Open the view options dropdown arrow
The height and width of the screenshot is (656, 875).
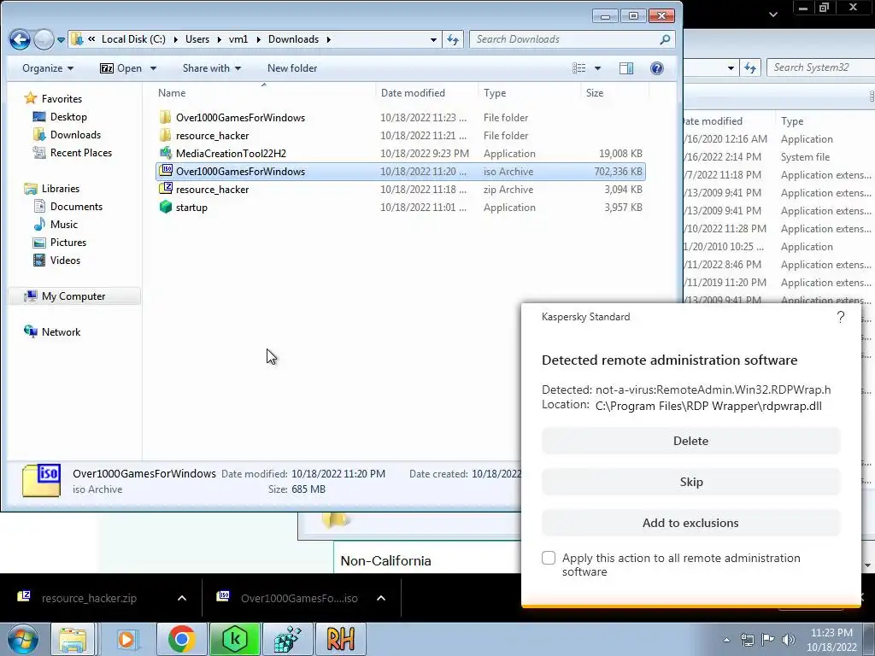597,68
